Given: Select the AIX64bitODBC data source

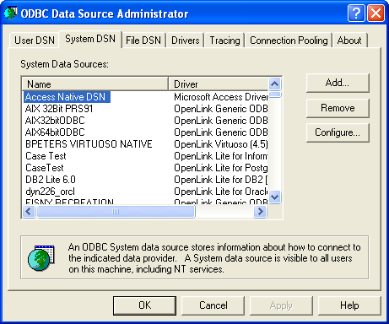Looking at the screenshot, I should [55, 132].
